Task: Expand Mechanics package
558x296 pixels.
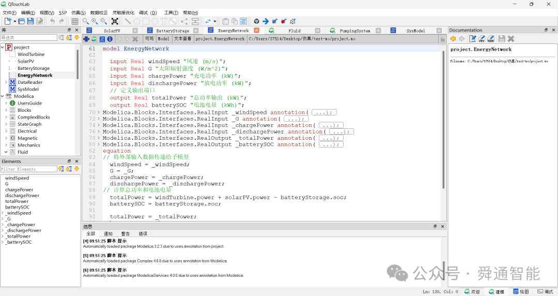Action: click(6, 145)
